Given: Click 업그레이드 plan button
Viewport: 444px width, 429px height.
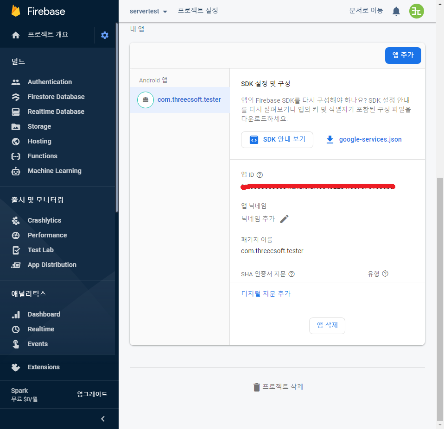Looking at the screenshot, I should click(x=92, y=394).
